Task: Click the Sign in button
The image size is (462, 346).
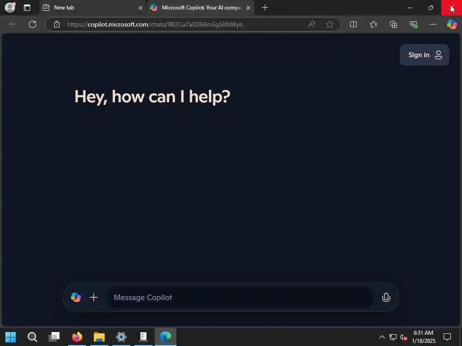Action: pos(424,55)
